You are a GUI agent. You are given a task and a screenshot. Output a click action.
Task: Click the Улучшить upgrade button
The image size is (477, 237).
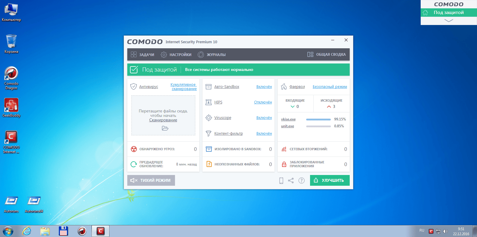[330, 180]
